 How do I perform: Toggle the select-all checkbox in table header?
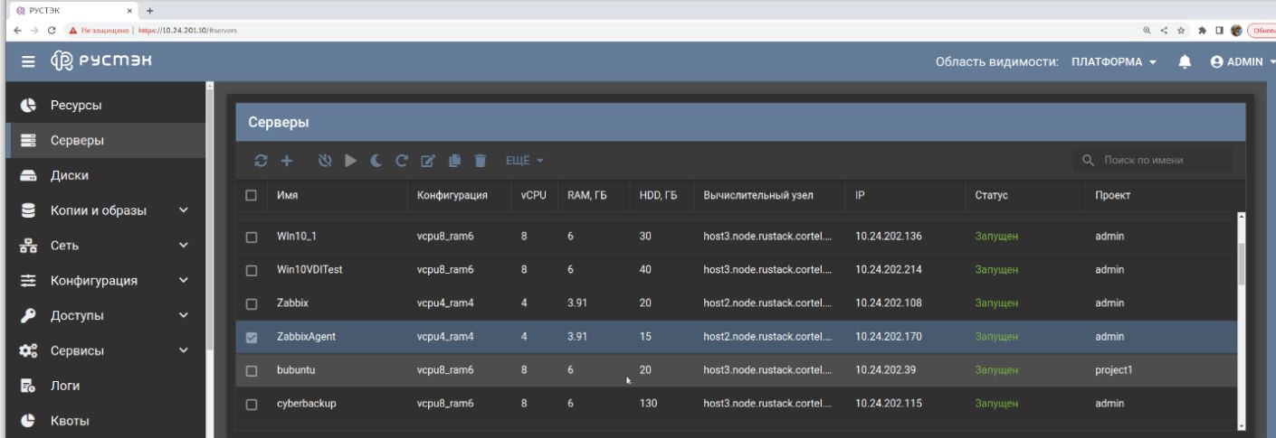(252, 194)
